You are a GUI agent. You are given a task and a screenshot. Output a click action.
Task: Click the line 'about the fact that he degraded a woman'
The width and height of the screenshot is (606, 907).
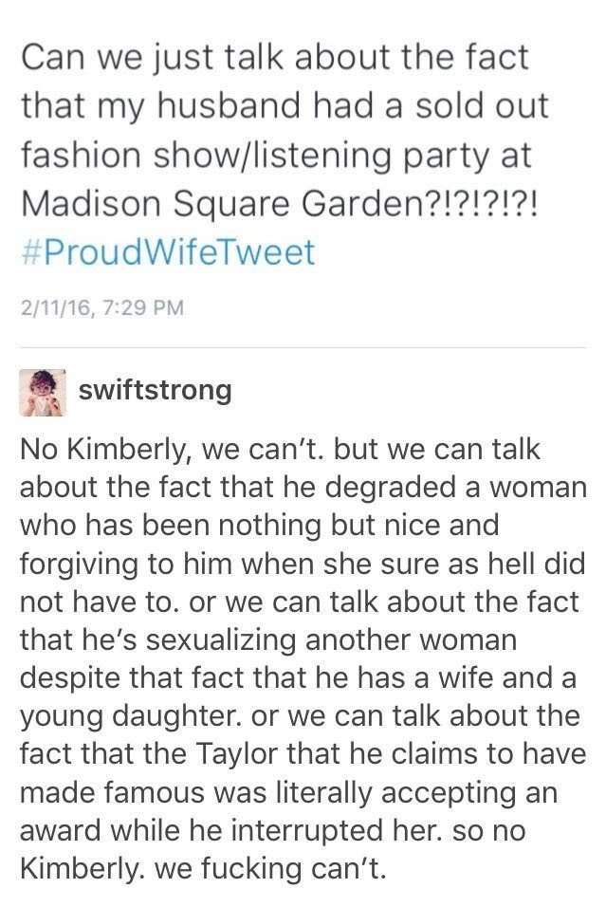pyautogui.click(x=303, y=487)
